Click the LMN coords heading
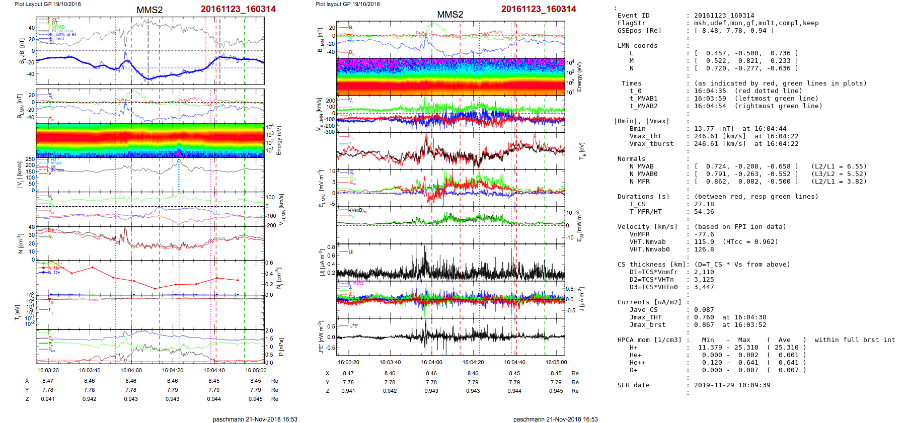908x423 pixels. (x=637, y=46)
